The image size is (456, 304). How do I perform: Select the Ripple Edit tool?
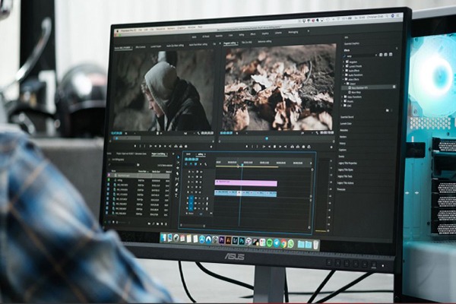coord(178,168)
